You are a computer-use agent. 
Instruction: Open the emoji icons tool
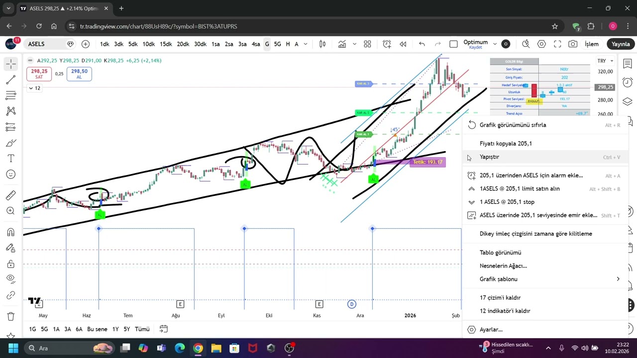(x=11, y=175)
